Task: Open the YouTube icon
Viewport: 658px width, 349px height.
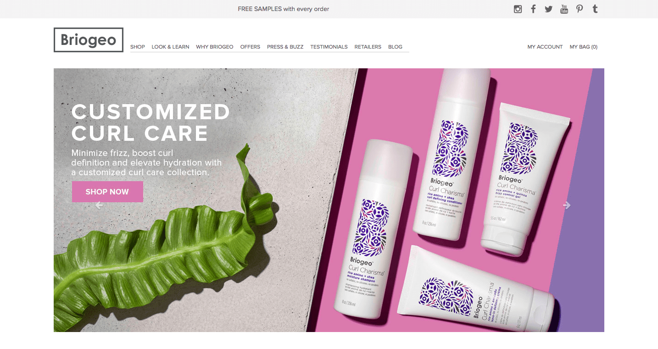Action: [x=564, y=9]
